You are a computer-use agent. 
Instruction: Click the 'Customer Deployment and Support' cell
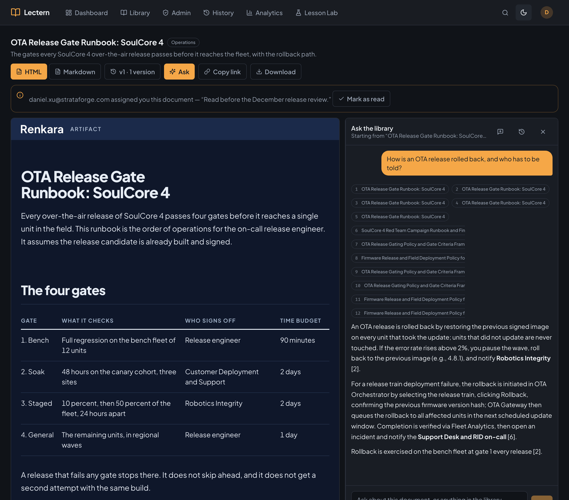222,377
